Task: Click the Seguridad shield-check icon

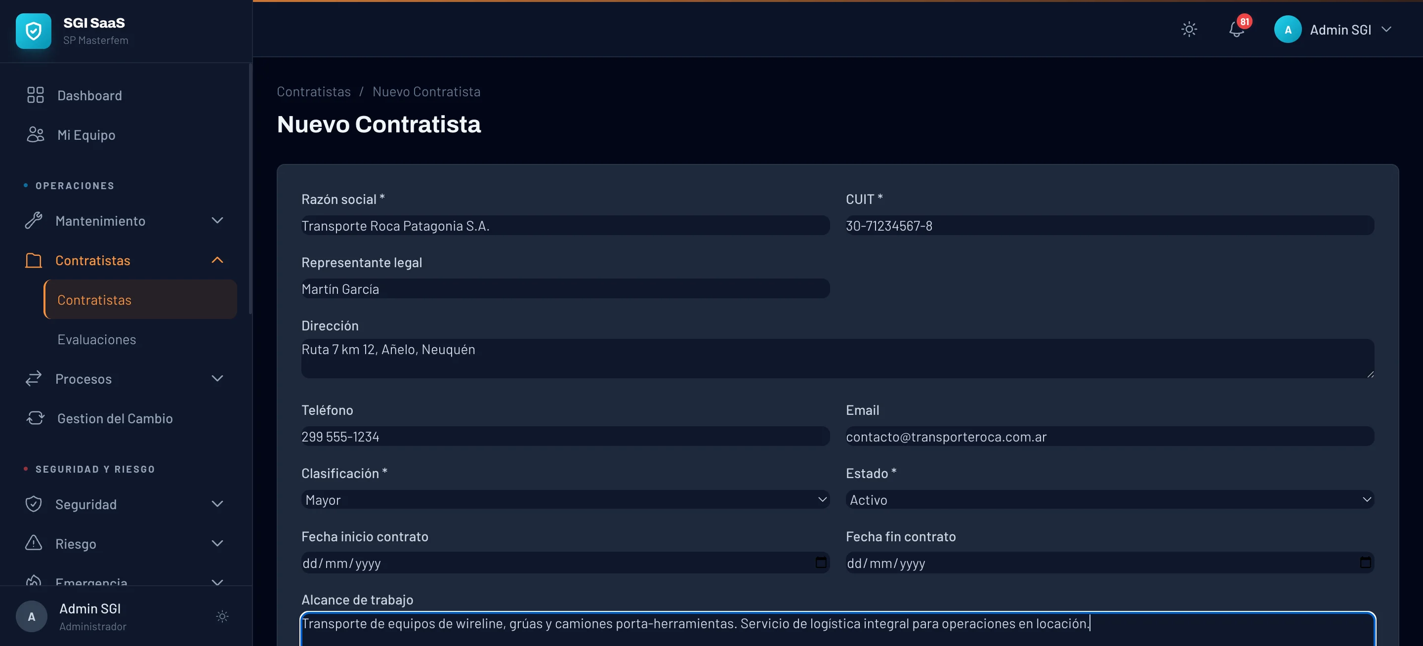Action: [34, 504]
